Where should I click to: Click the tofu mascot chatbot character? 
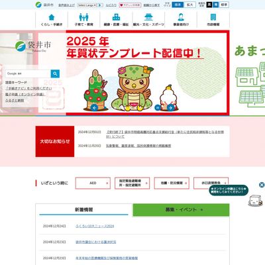pyautogui.click(x=256, y=201)
